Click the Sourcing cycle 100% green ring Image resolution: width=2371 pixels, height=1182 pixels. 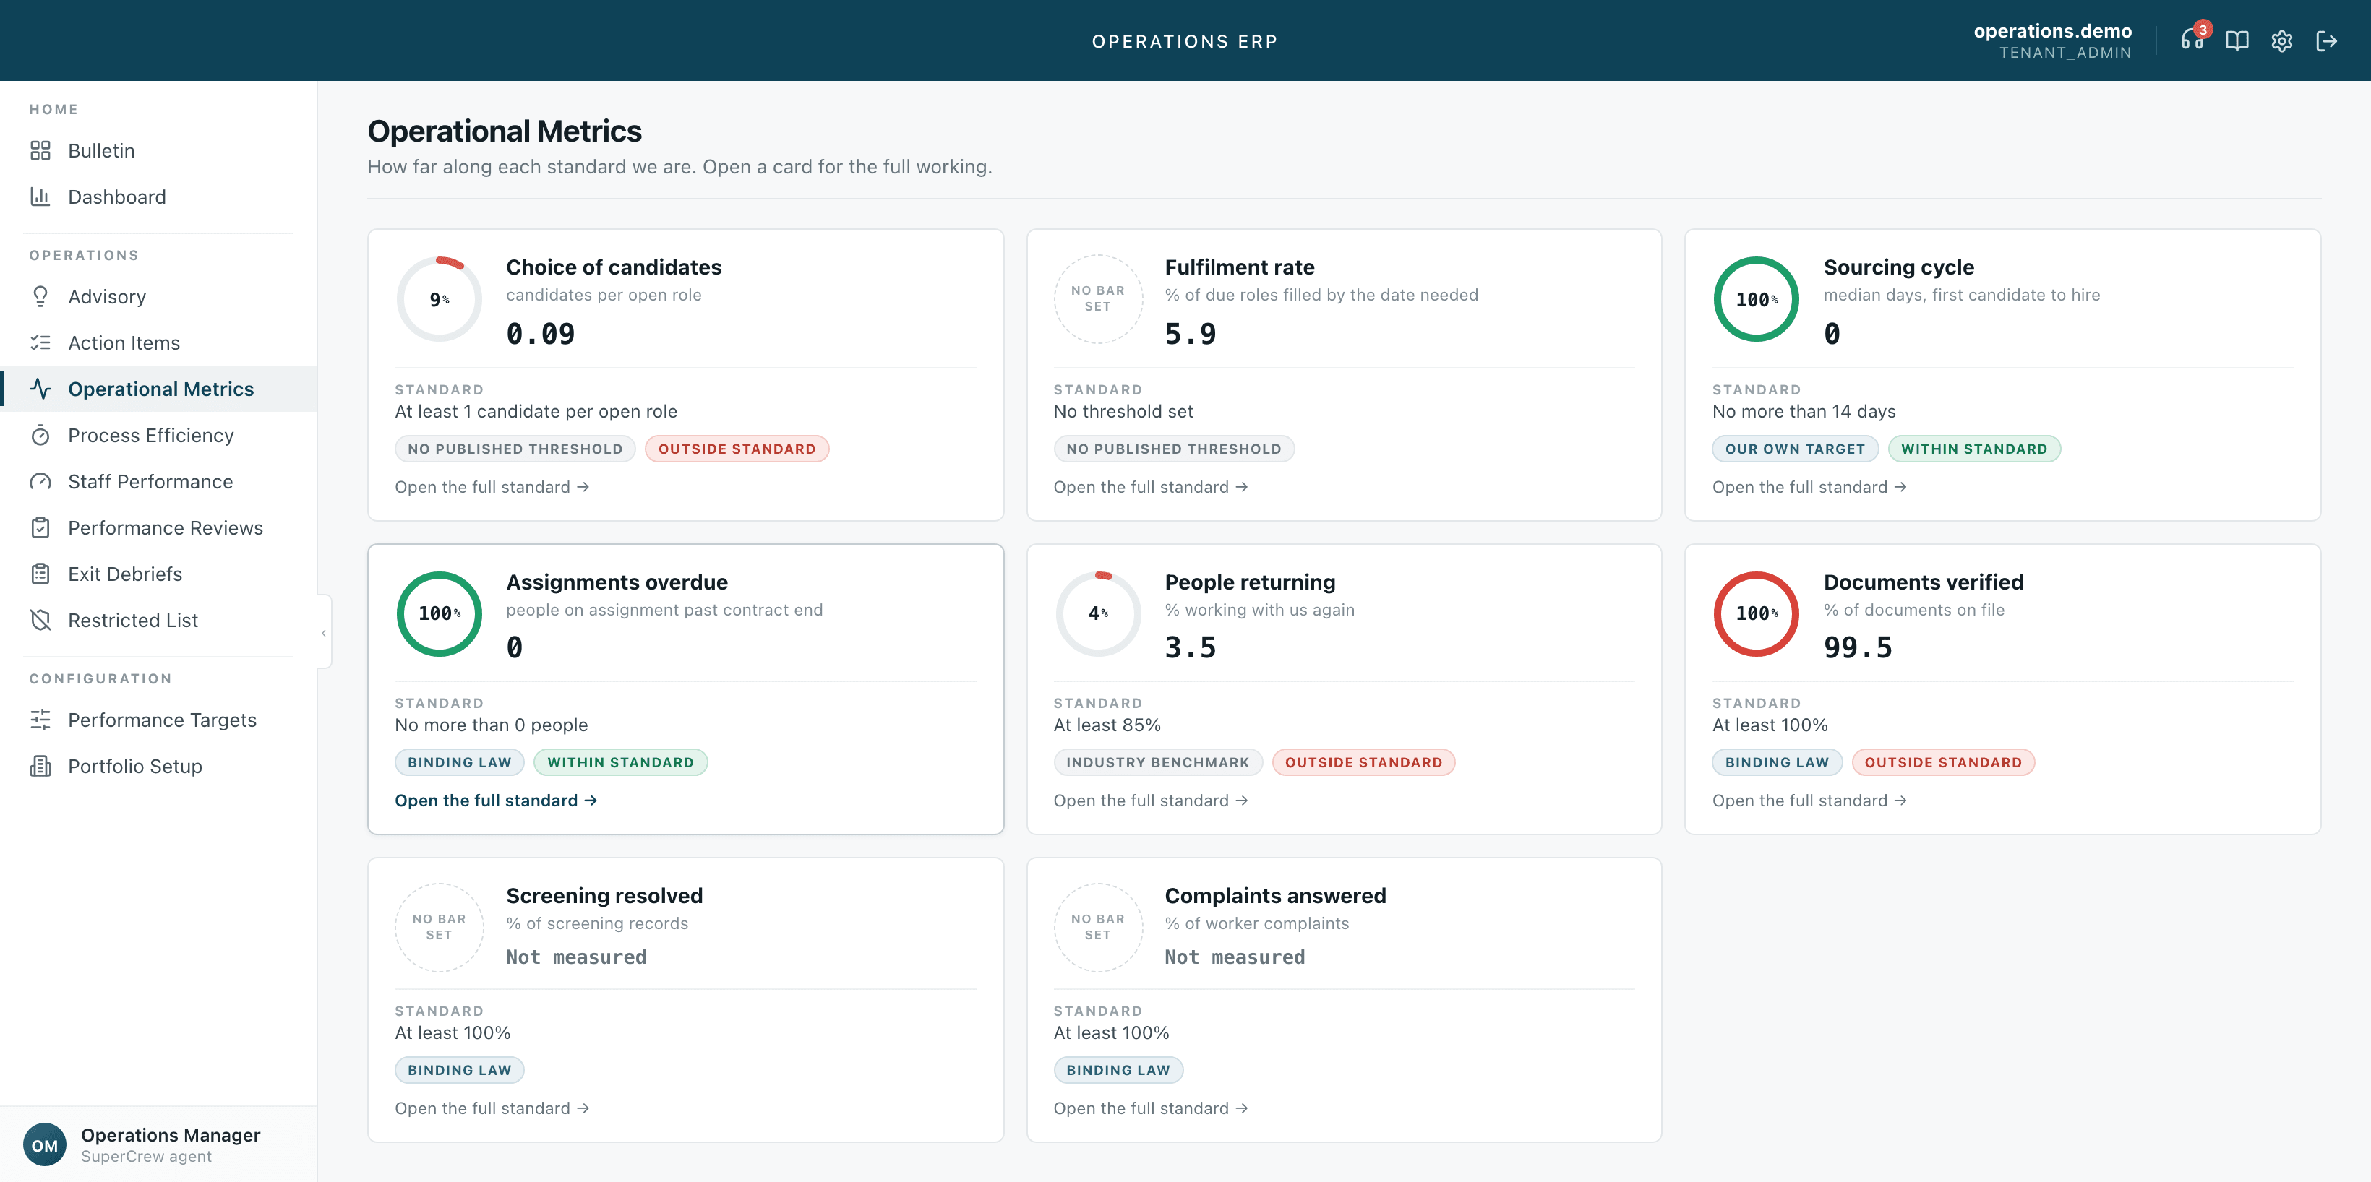1756,299
